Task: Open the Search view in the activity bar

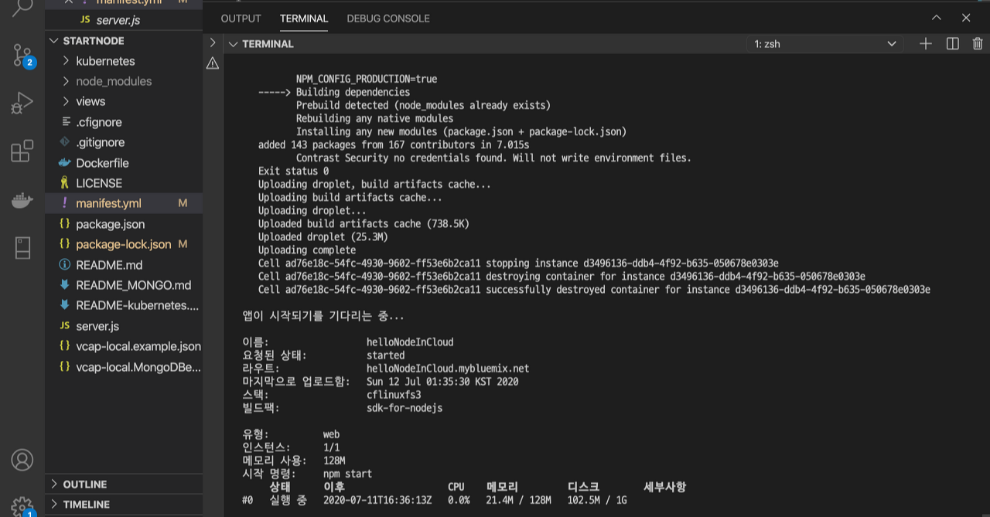Action: click(x=22, y=8)
